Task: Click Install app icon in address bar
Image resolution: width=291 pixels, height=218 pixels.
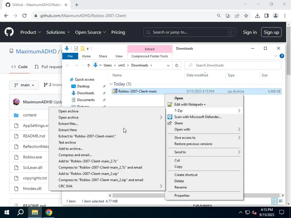Action: coord(228,16)
